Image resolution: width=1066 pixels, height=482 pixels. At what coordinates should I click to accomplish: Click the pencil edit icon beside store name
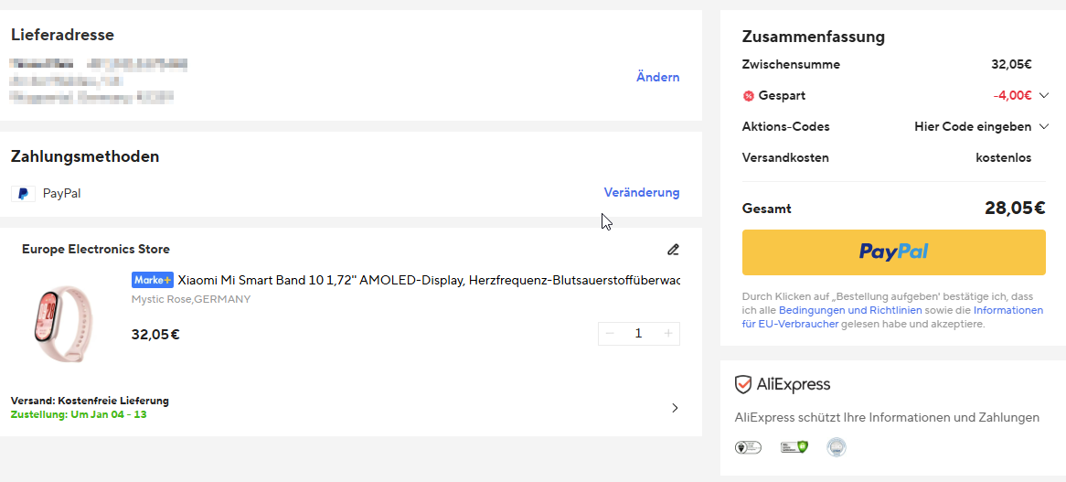point(673,250)
